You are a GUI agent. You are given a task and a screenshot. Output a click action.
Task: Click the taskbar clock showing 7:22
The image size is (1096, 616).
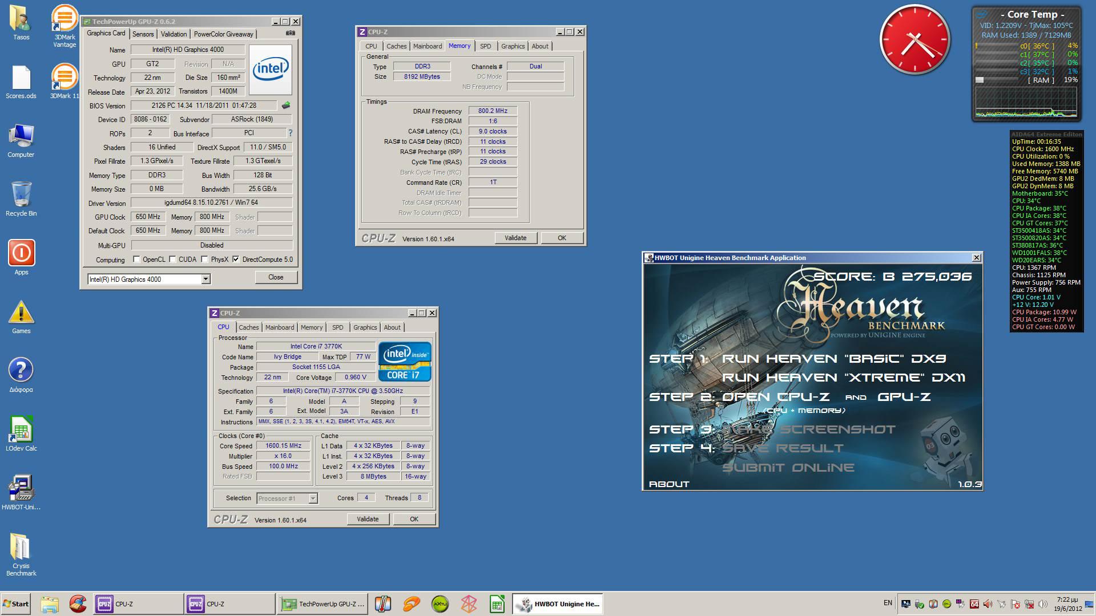tap(1067, 604)
